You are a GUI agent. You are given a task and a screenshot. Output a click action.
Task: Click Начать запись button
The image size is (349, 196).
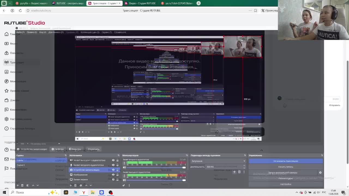(x=286, y=167)
